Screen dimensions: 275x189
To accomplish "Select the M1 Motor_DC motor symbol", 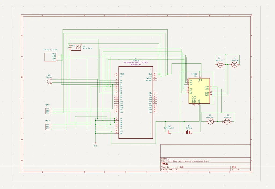I will click(227, 121).
